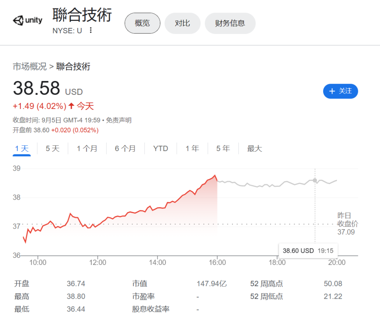This screenshot has width=380, height=318.
Task: Click the 52 周低点 value 21.22
Action: pyautogui.click(x=333, y=296)
